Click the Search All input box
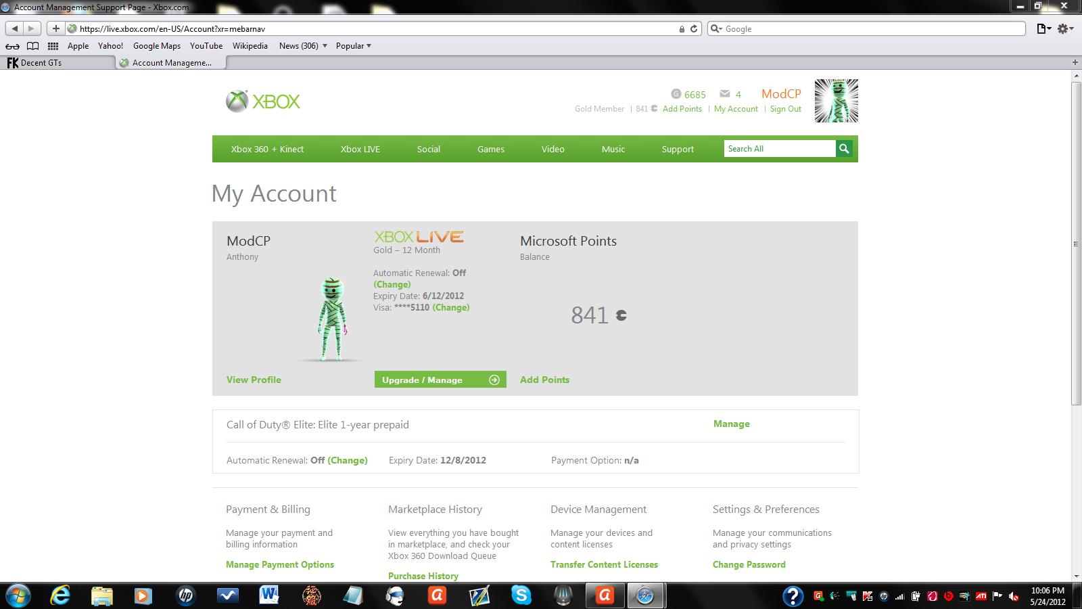1082x609 pixels. click(x=780, y=149)
